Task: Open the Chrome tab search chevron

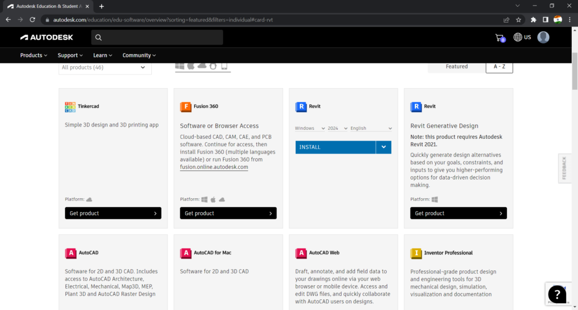Action: tap(518, 6)
